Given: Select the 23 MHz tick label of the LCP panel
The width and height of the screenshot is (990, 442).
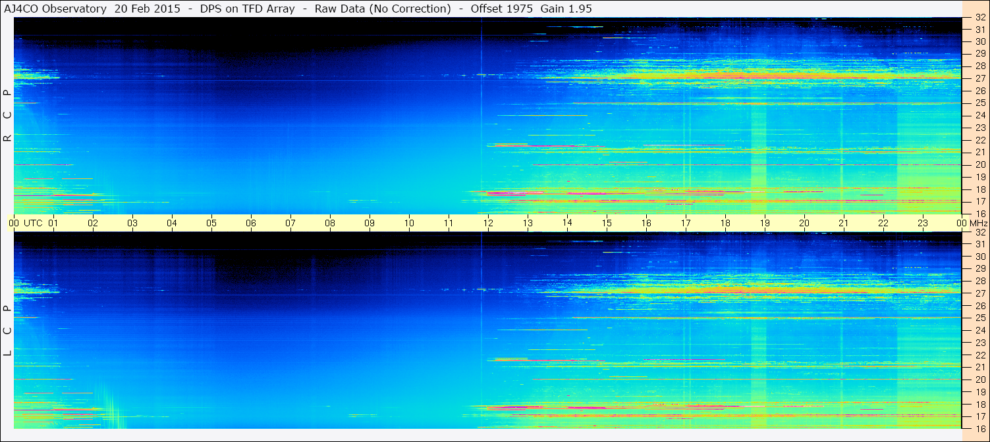Looking at the screenshot, I should coord(980,343).
